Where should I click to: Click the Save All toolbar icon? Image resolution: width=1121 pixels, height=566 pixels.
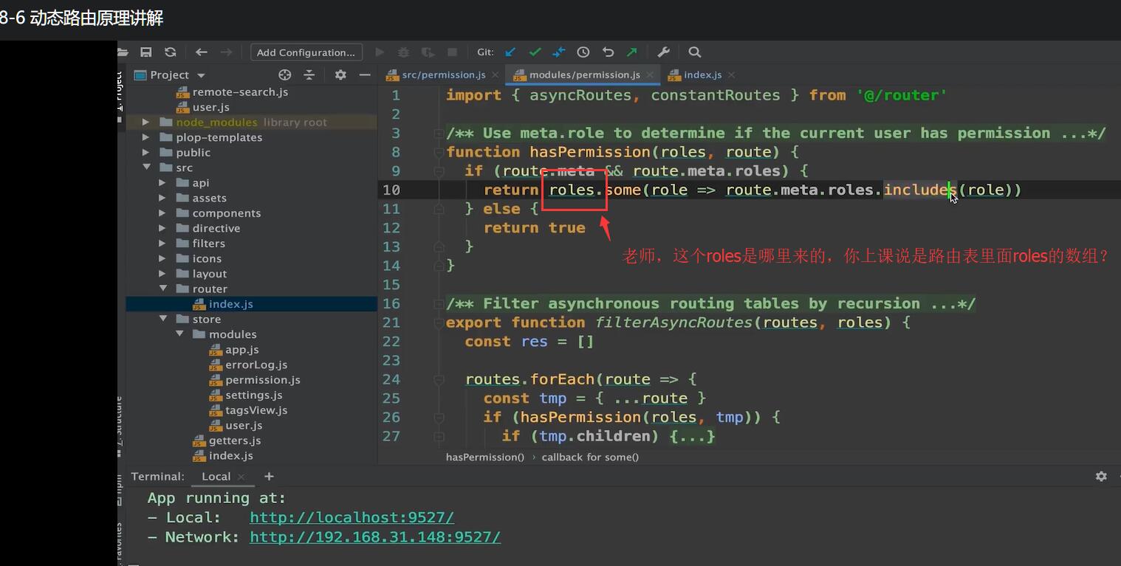(146, 52)
